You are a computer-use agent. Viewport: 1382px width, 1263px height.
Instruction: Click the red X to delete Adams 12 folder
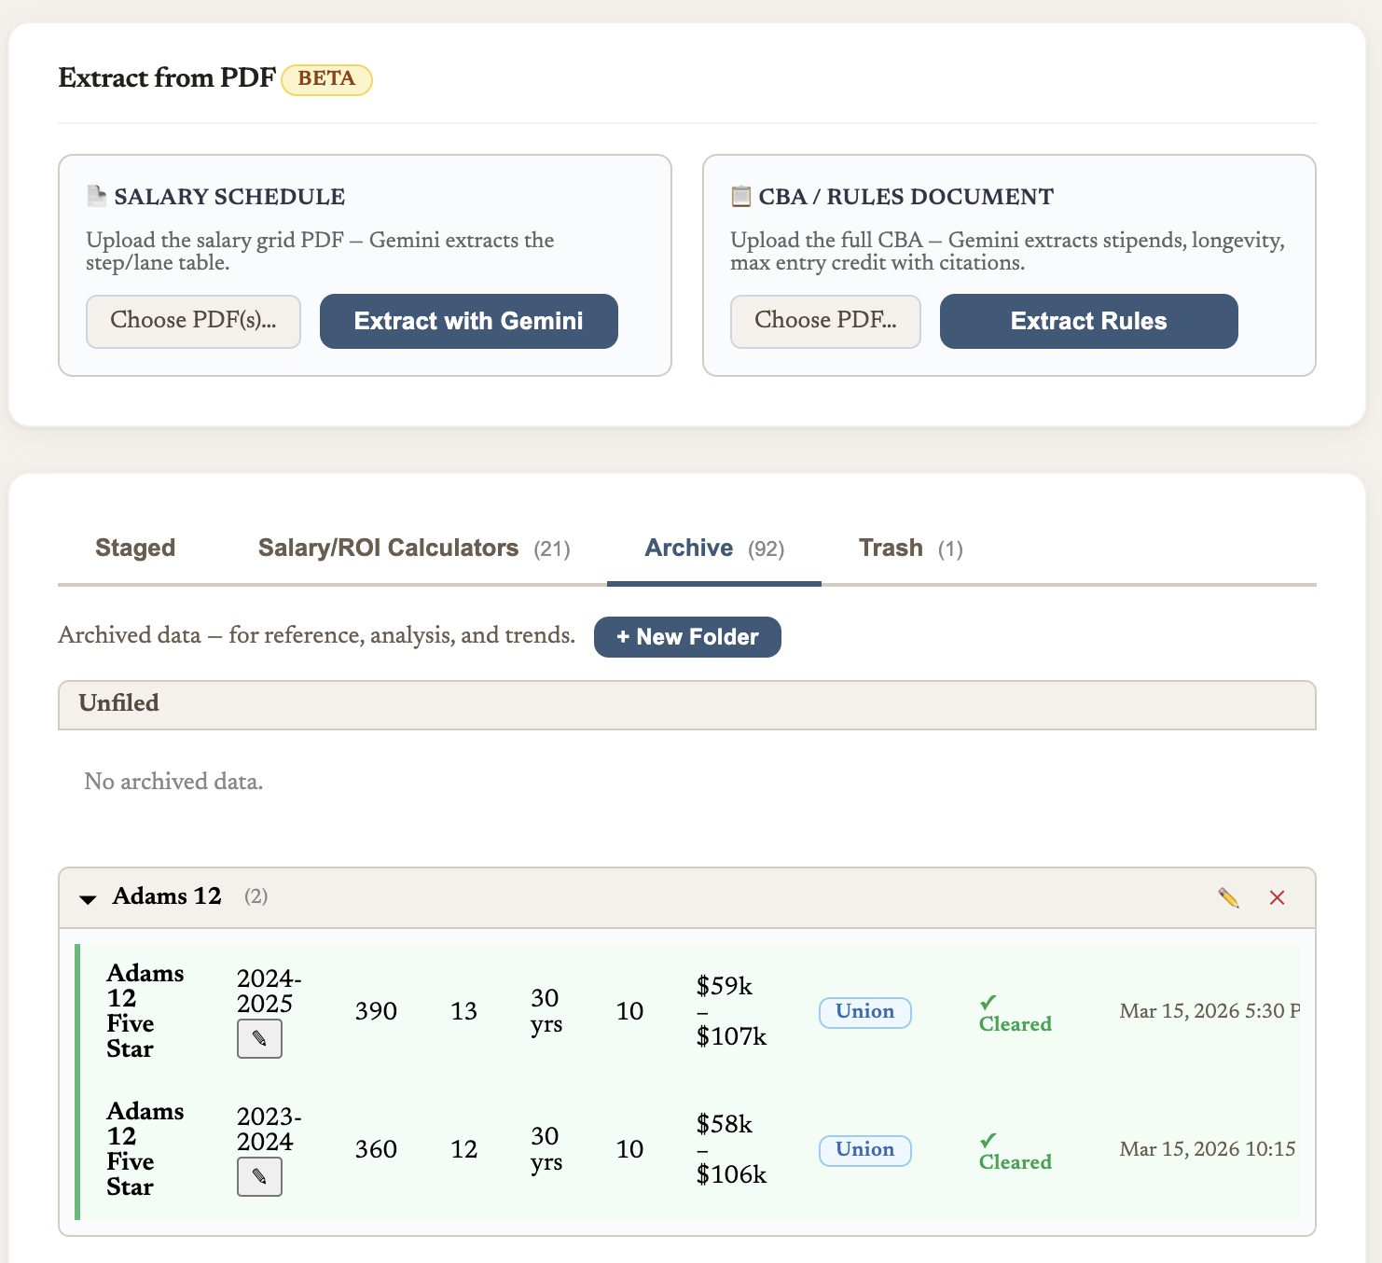coord(1278,897)
